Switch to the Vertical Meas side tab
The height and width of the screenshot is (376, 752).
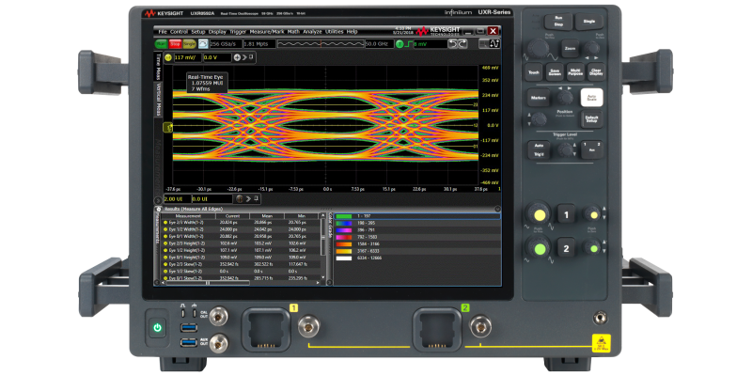tap(158, 100)
